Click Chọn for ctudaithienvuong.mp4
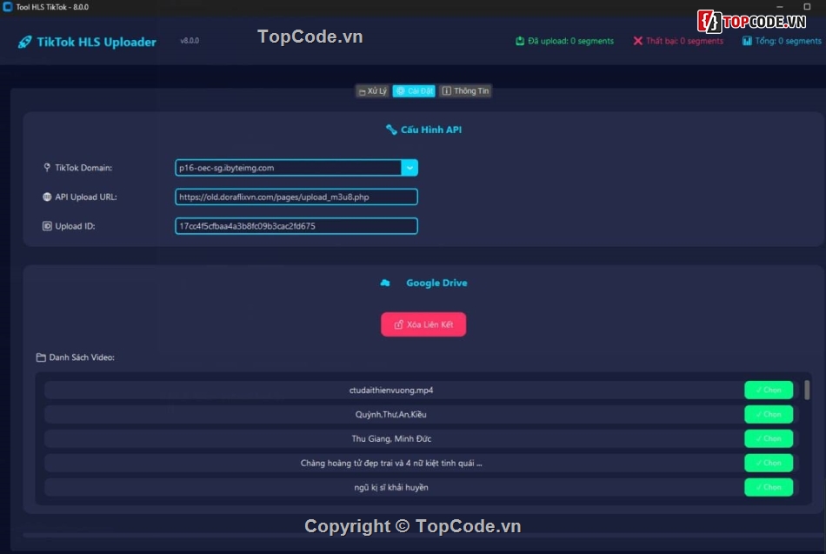This screenshot has height=554, width=826. coord(769,390)
